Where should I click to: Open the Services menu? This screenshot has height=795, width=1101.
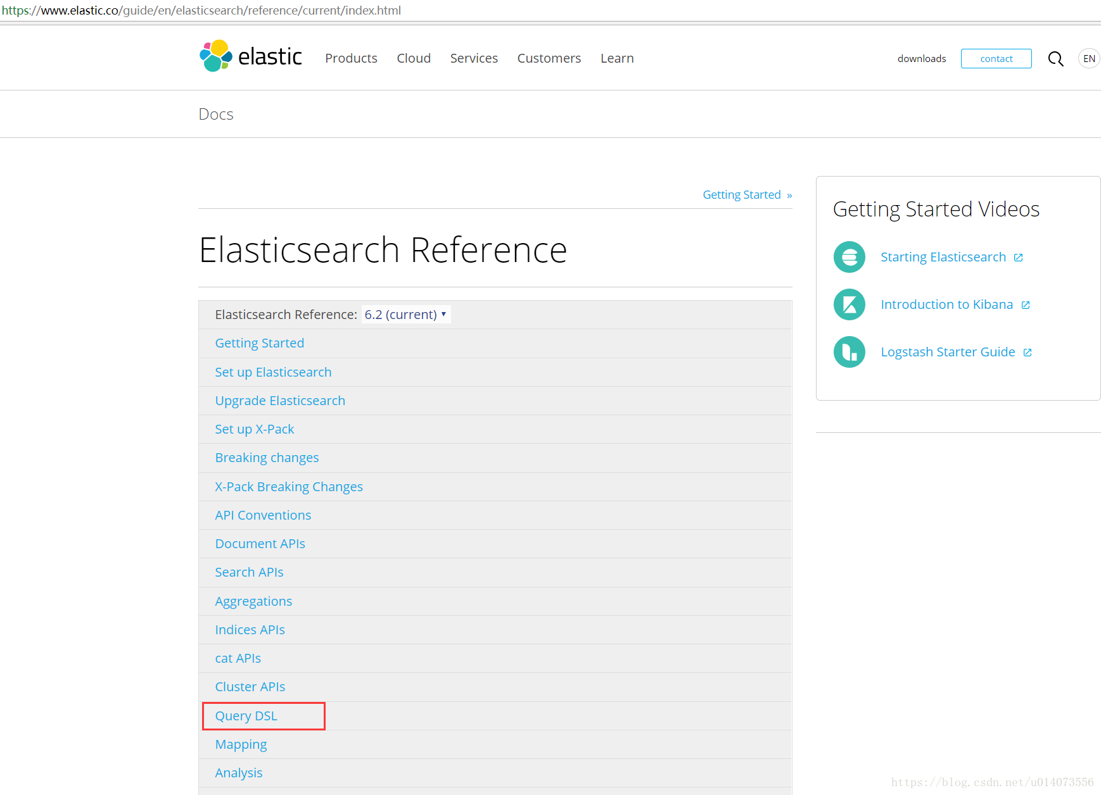pyautogui.click(x=474, y=58)
